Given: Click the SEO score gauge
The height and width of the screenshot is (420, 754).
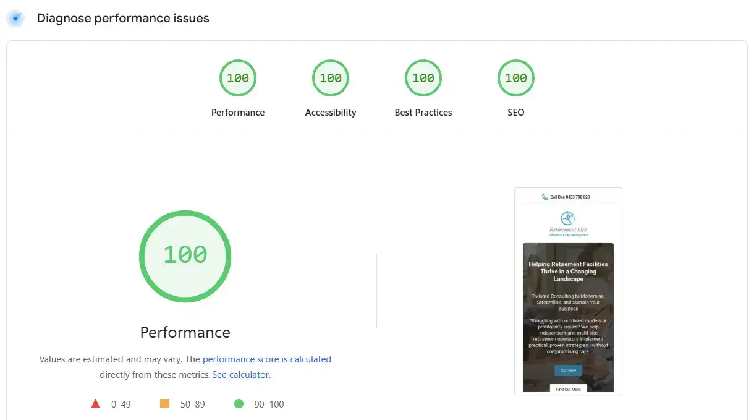Looking at the screenshot, I should click(x=515, y=78).
